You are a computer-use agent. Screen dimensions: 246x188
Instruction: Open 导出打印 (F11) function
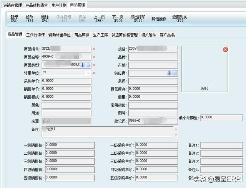[x=138, y=19]
